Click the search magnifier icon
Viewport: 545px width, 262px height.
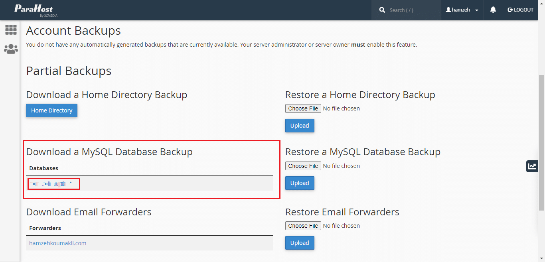click(382, 10)
